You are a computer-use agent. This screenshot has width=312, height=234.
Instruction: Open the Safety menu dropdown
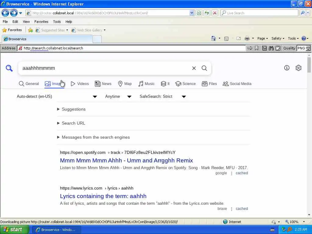coord(278,38)
